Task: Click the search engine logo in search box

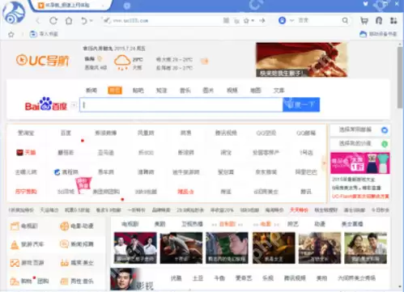Action: [282, 20]
